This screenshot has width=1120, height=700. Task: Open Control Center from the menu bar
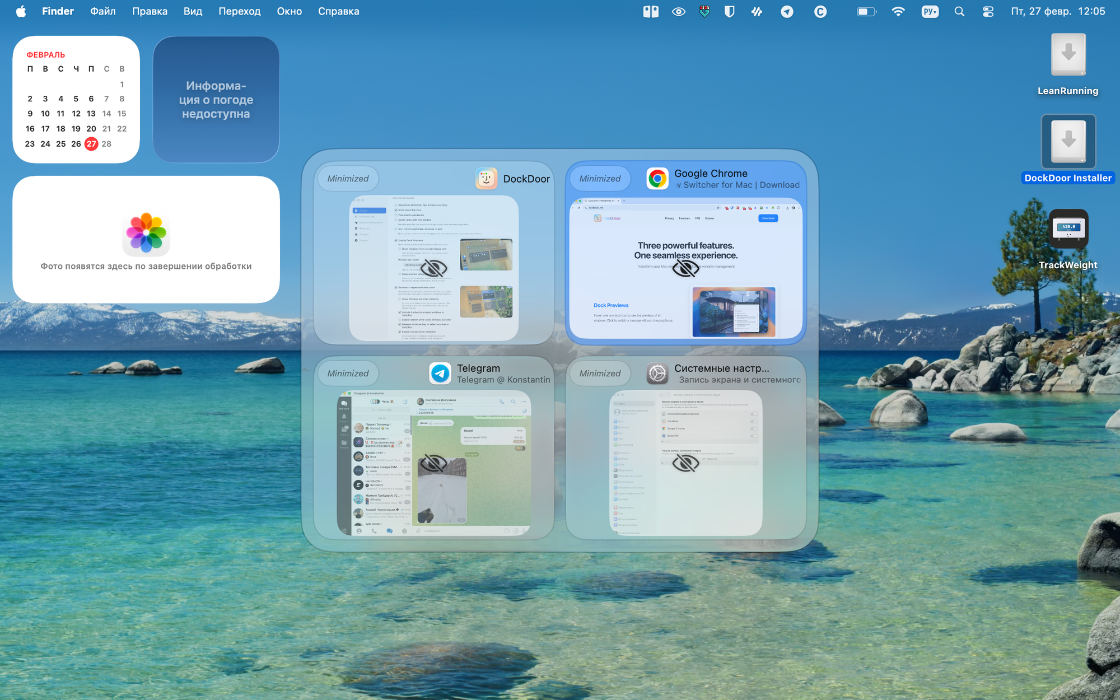[x=988, y=12]
